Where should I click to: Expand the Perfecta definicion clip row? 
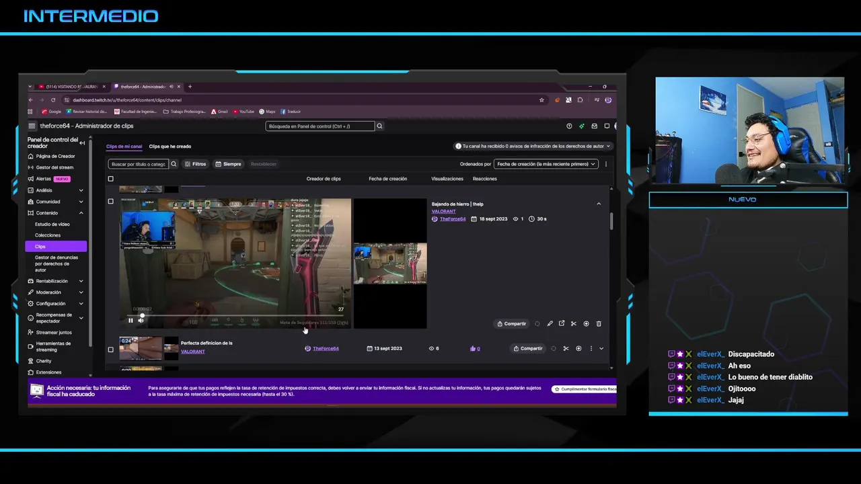coord(601,348)
